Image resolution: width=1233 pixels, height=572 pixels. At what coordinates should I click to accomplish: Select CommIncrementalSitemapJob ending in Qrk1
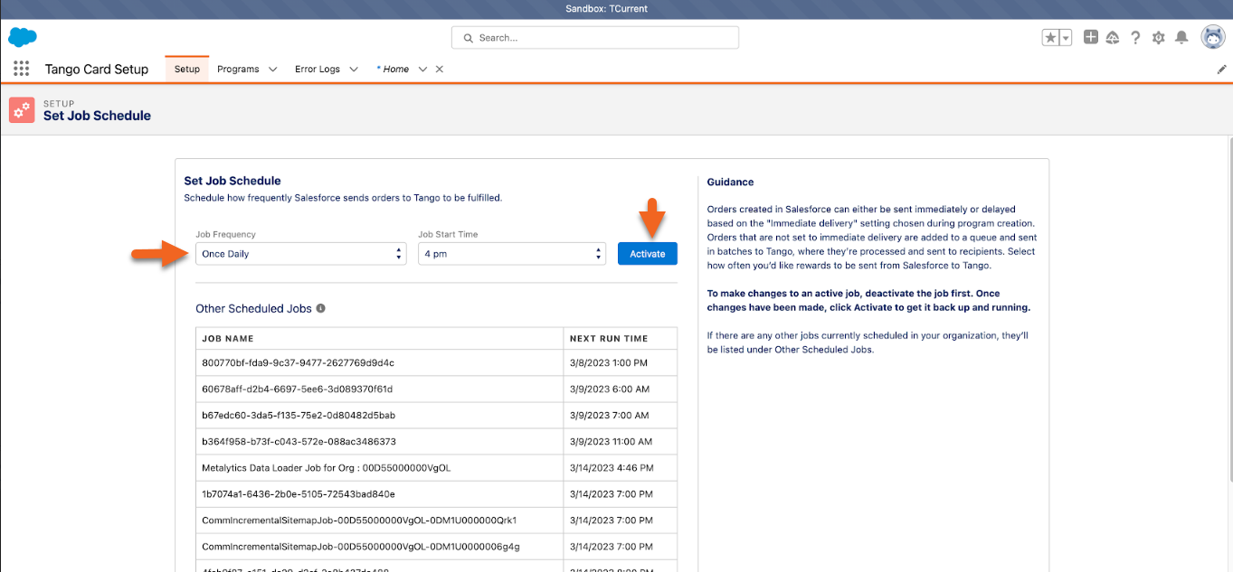pyautogui.click(x=359, y=520)
